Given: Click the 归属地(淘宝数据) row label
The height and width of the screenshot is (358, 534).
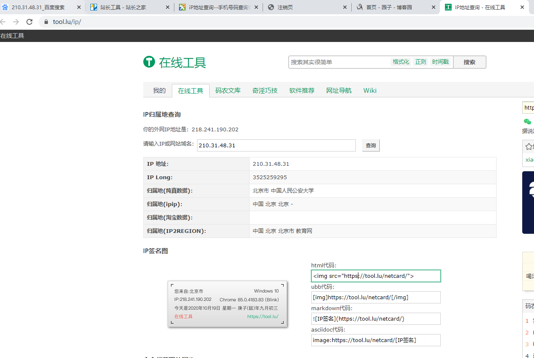Looking at the screenshot, I should (170, 217).
